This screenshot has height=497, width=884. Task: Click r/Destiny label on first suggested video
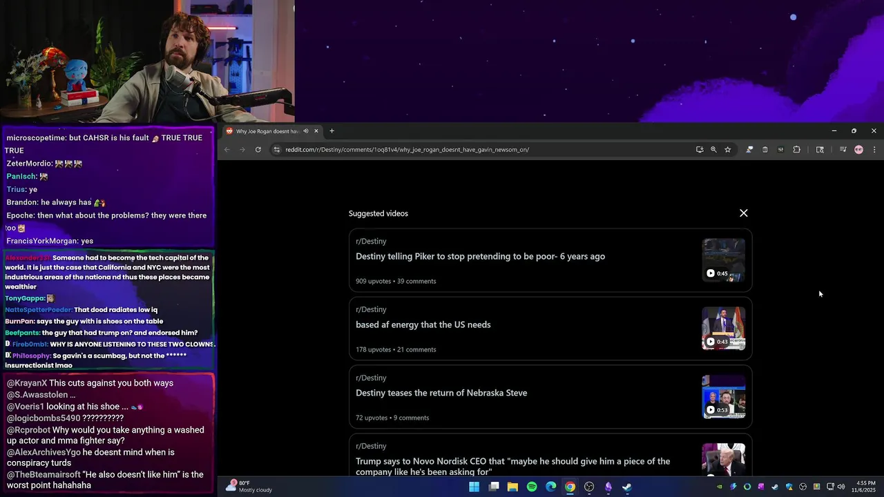coord(371,241)
